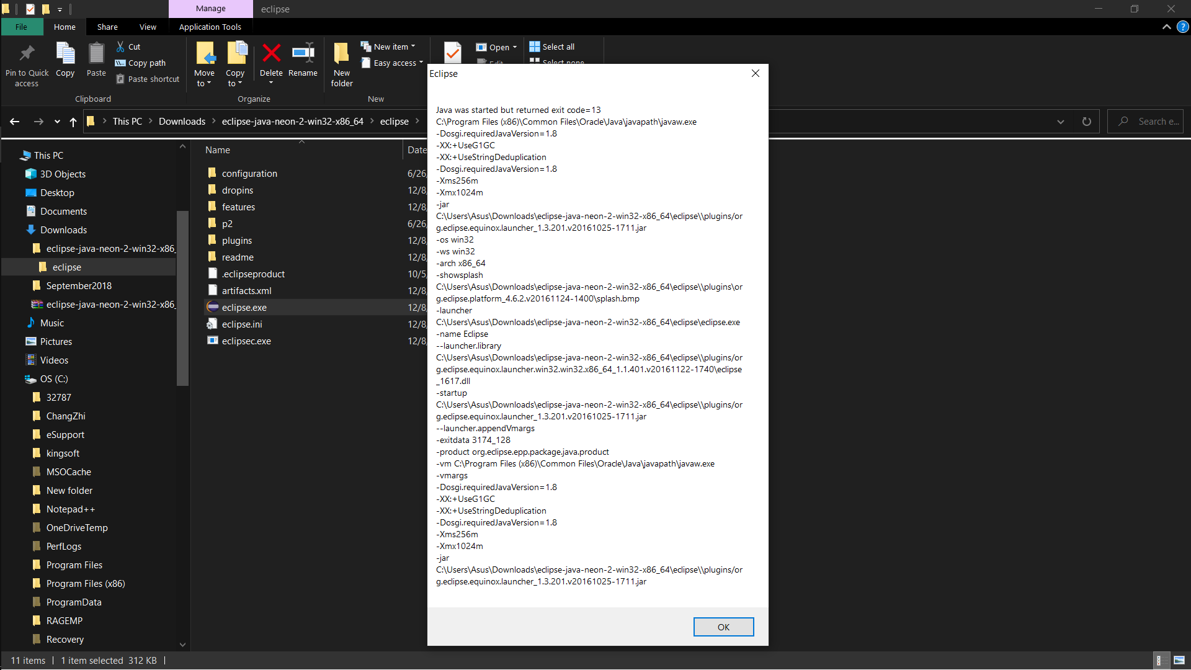1191x670 pixels.
Task: Open the Share ribbon tab
Action: (107, 27)
